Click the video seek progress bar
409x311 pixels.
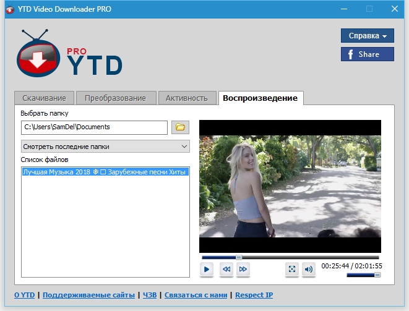coord(290,257)
